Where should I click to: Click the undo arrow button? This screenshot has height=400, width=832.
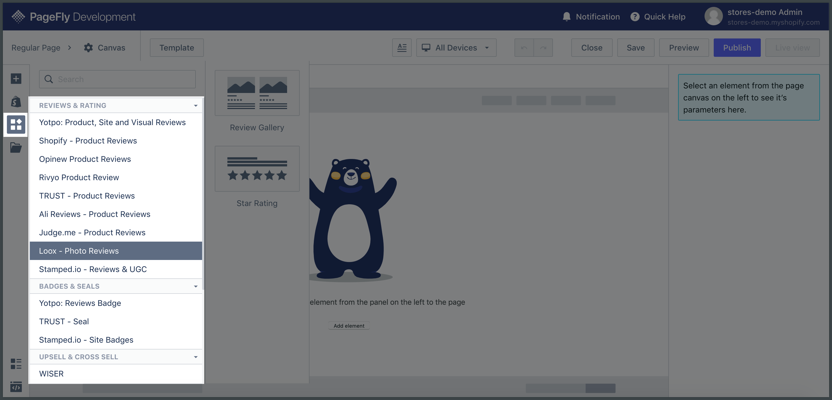point(524,48)
